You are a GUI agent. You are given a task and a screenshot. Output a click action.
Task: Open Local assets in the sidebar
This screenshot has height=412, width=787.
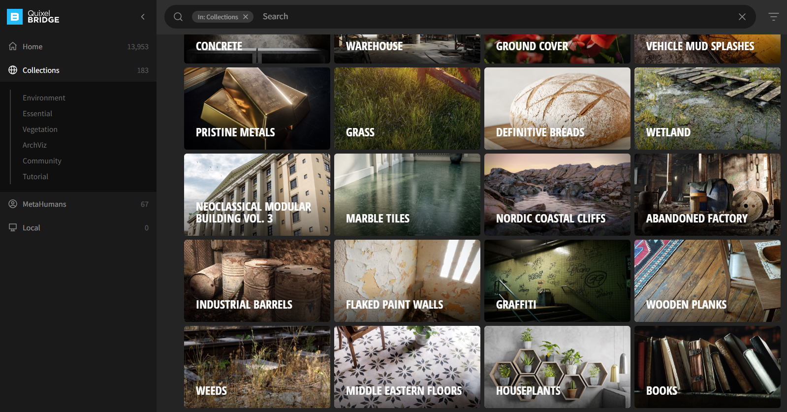coord(78,228)
